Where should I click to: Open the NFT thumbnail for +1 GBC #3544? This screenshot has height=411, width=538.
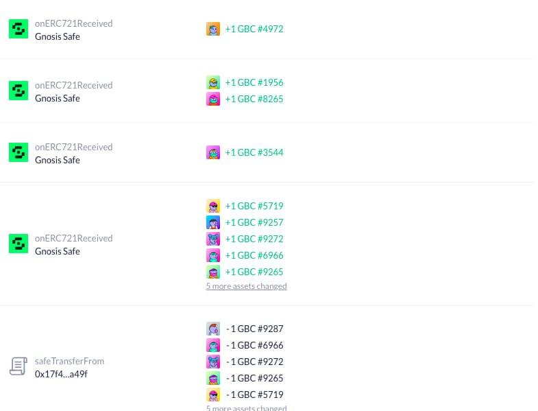click(213, 152)
